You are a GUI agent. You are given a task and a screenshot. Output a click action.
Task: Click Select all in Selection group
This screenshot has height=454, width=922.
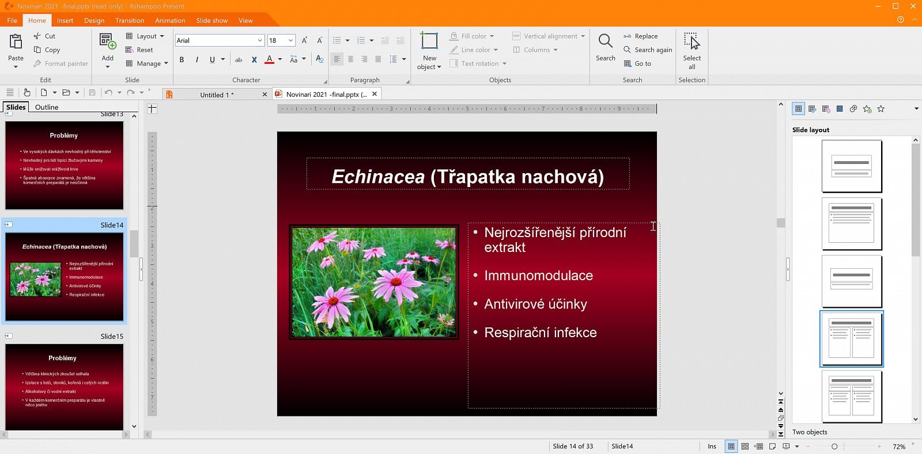691,51
